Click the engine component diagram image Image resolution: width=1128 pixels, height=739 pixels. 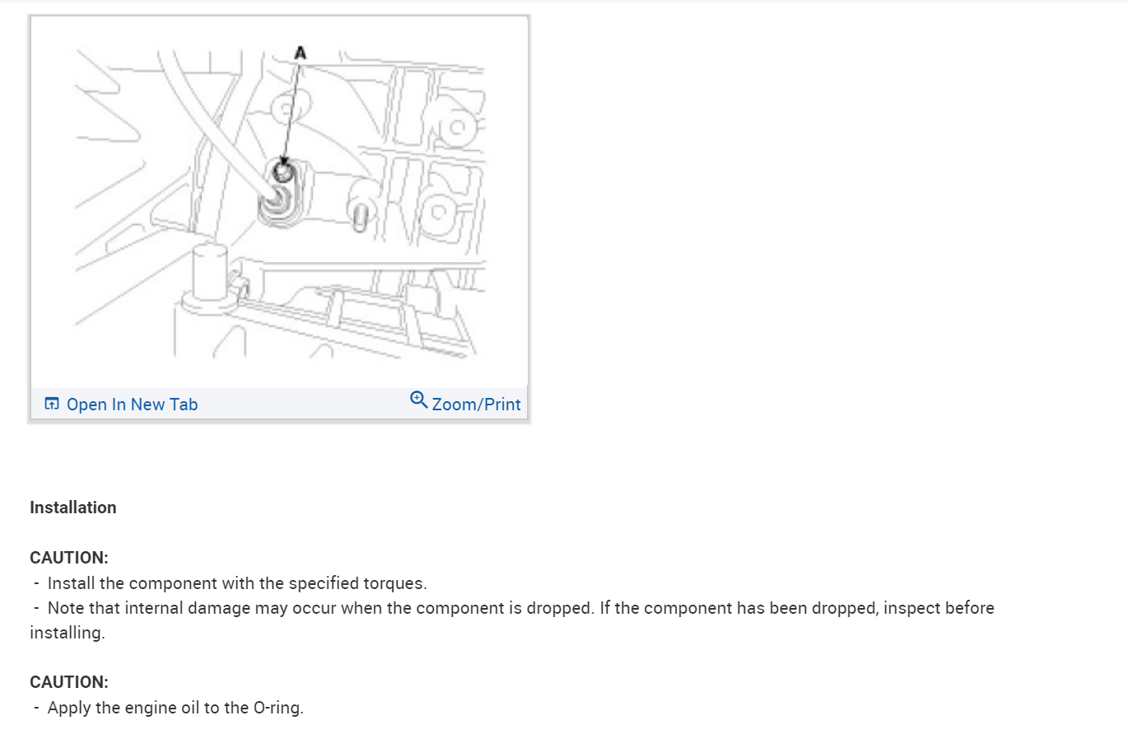[279, 202]
